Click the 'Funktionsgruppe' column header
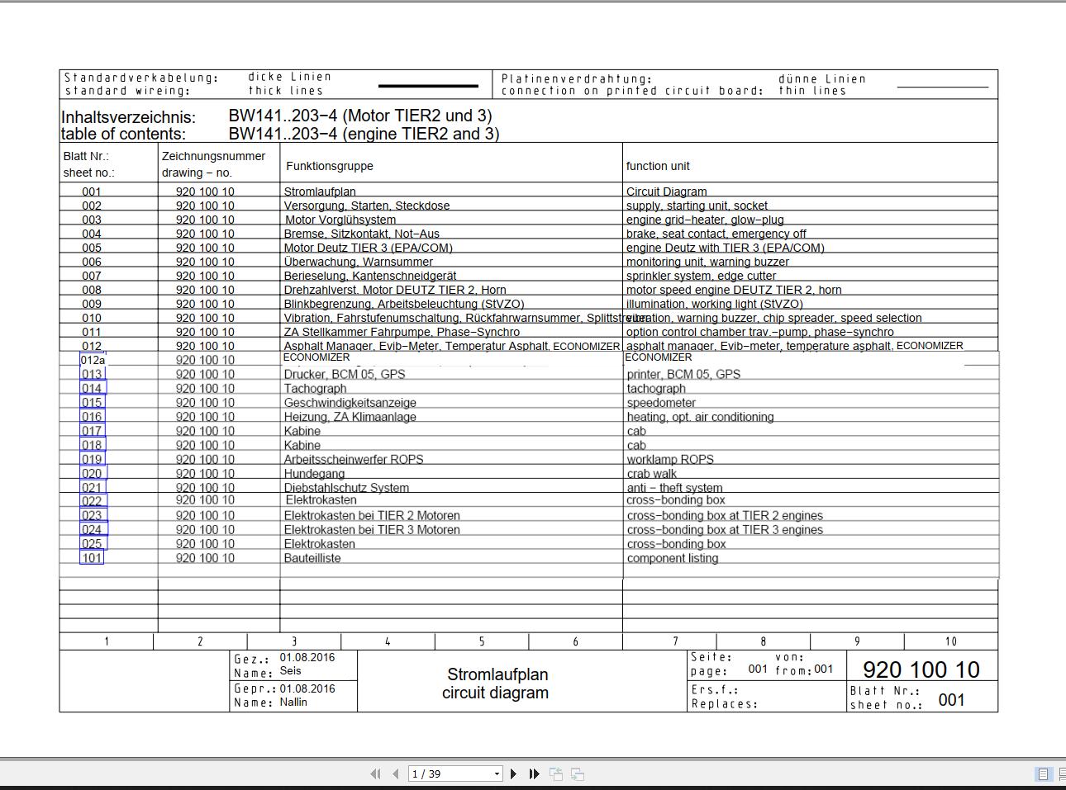Screen dimensions: 1066x790 click(330, 166)
